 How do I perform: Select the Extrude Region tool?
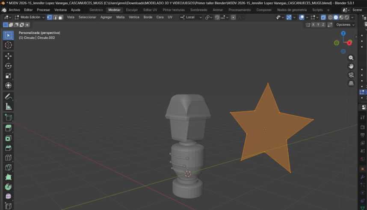tap(9, 128)
